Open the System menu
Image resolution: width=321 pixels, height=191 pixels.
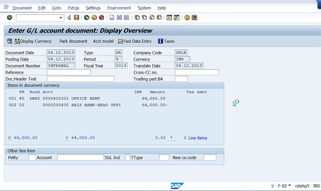coord(144,8)
